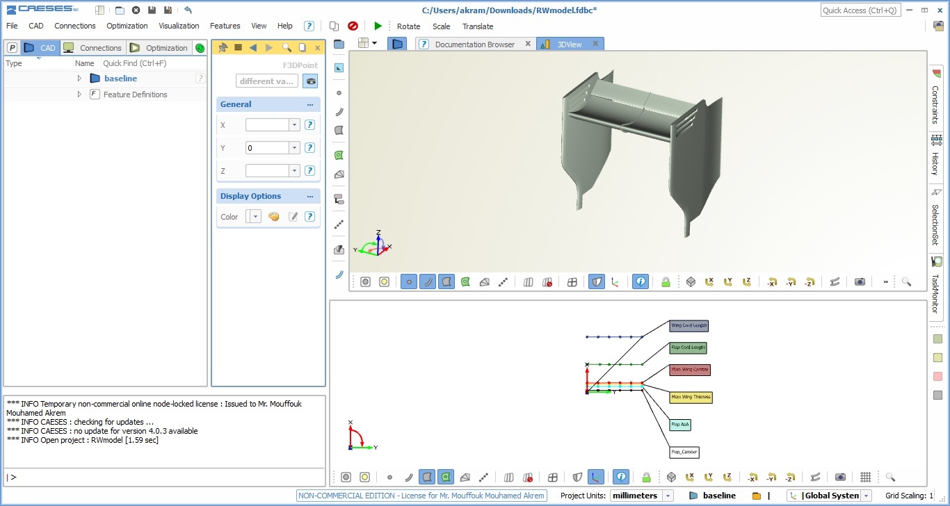The width and height of the screenshot is (950, 506).
Task: Click the magnifier search icon in object editor
Action: tap(287, 48)
